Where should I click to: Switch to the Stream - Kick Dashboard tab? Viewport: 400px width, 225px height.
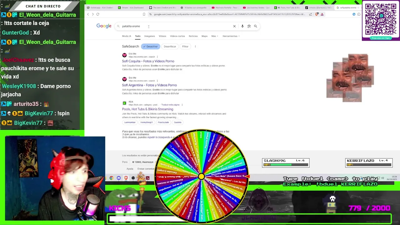coord(131,7)
